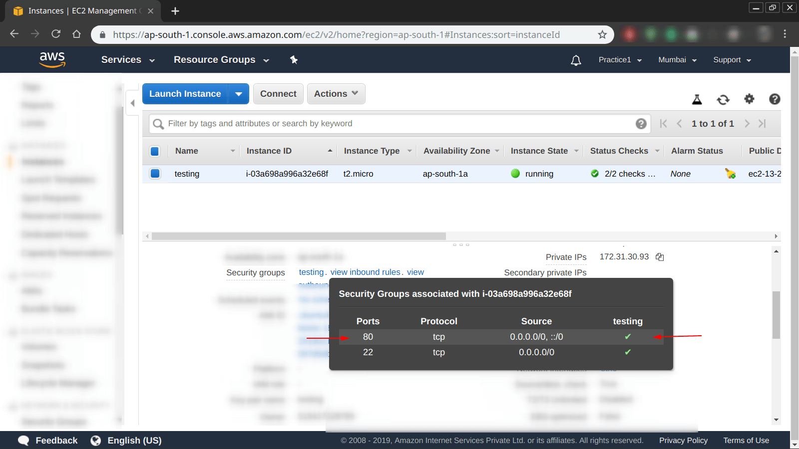Screen dimensions: 799x449
Task: Expand the Services menu
Action: 128,60
